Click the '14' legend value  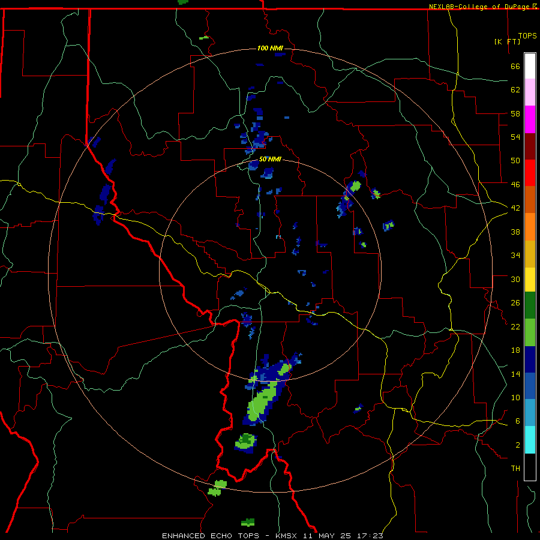(x=515, y=374)
